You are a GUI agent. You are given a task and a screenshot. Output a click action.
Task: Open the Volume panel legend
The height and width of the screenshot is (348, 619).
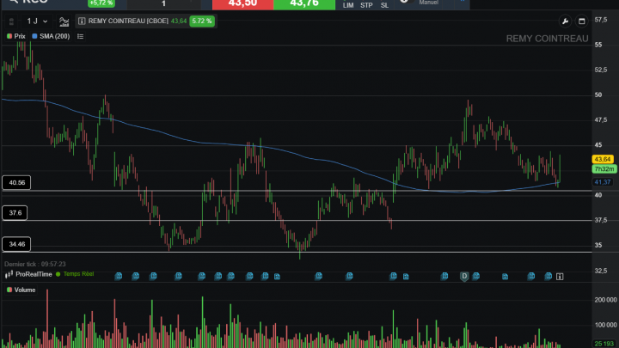pyautogui.click(x=21, y=290)
